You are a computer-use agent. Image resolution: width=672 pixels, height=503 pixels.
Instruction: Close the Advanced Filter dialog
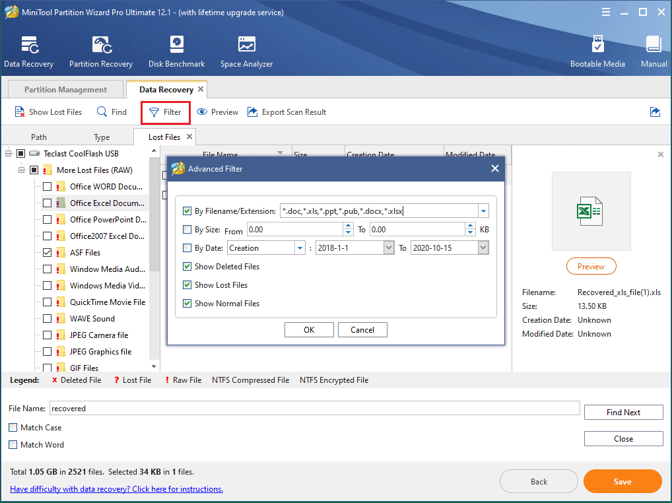coord(495,168)
